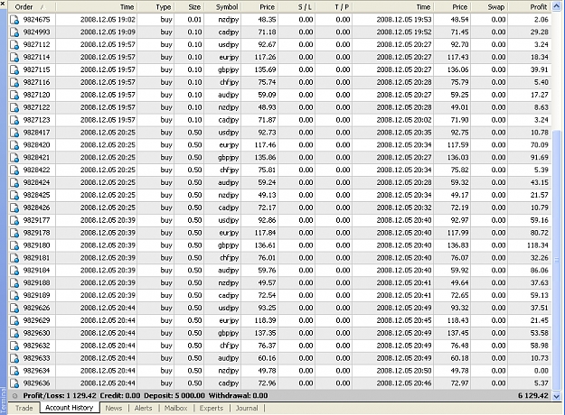The width and height of the screenshot is (565, 415).
Task: Click the scrollbar down arrow
Action: pyautogui.click(x=557, y=396)
